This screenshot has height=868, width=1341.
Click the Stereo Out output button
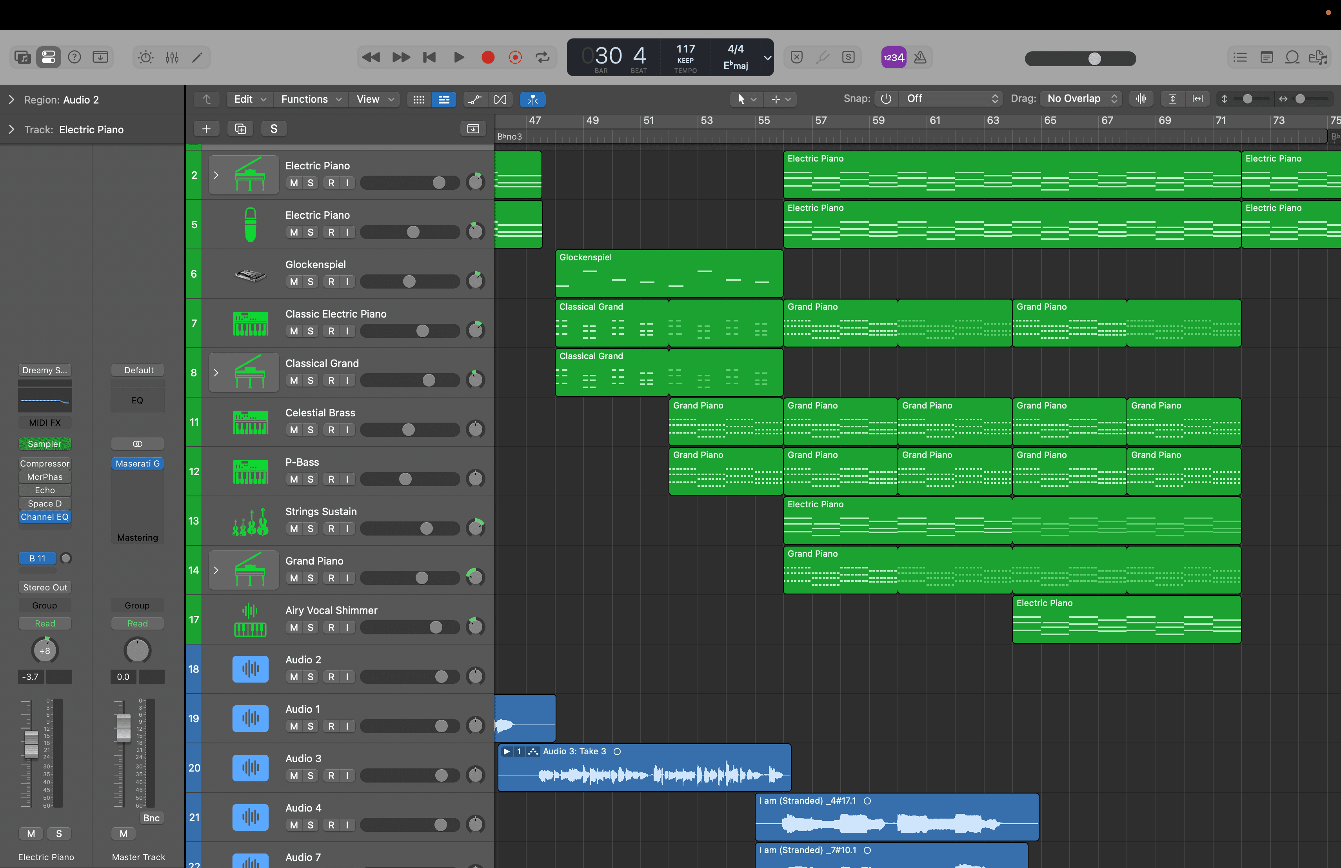(45, 588)
